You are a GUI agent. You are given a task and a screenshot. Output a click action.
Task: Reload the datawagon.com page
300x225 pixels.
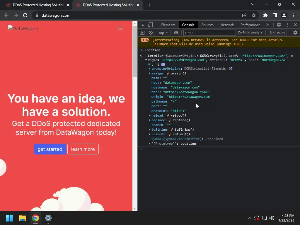25,15
